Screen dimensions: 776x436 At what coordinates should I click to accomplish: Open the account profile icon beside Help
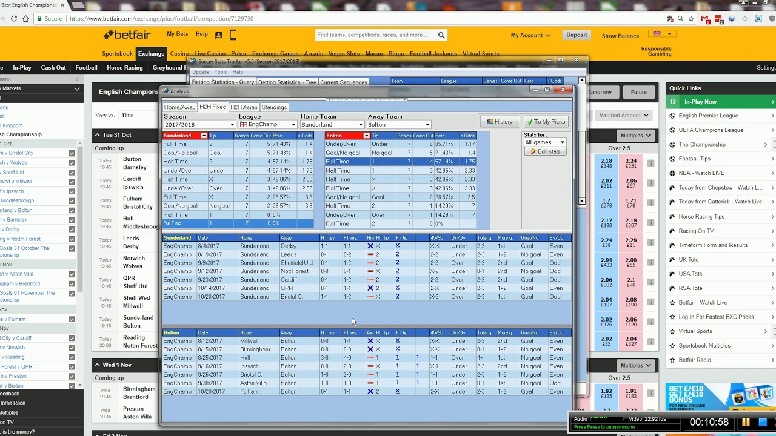[x=219, y=35]
